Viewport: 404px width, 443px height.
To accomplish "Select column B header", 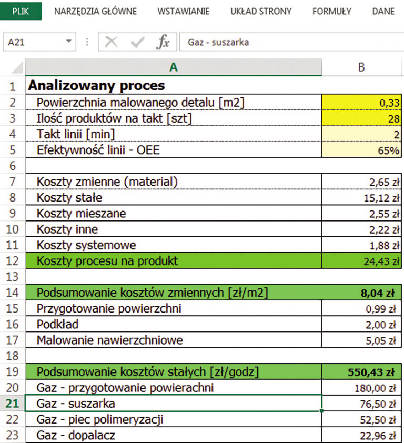I will (x=361, y=67).
